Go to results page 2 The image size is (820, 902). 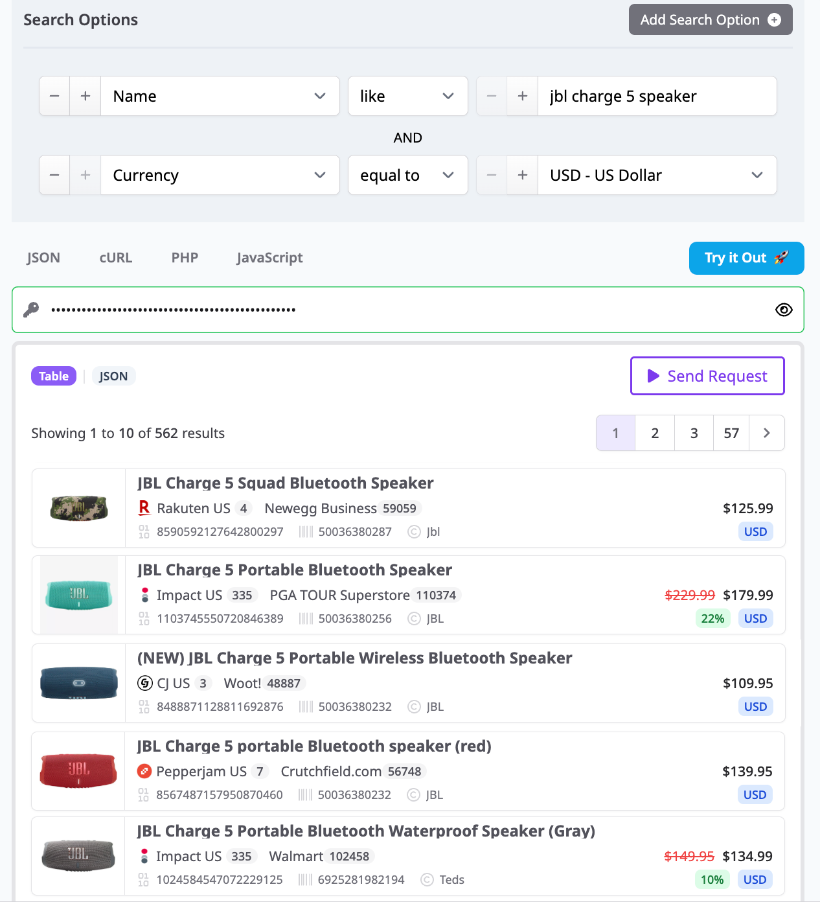pos(655,433)
